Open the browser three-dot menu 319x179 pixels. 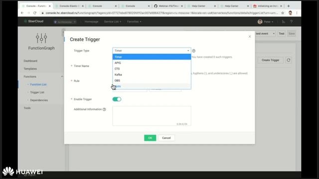297,13
